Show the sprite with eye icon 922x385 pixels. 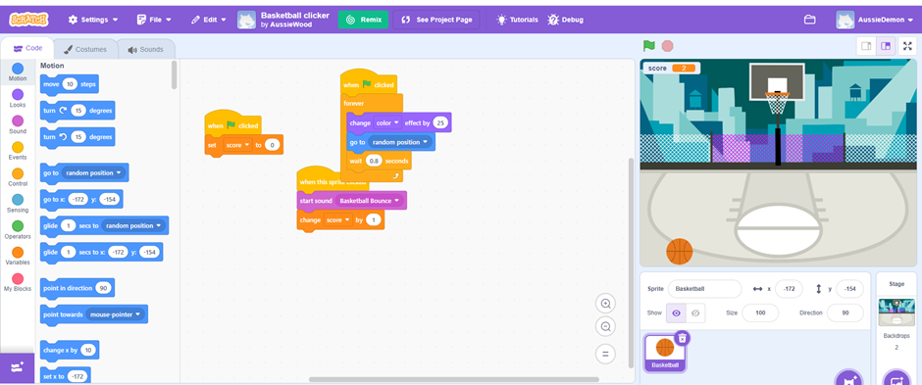click(676, 313)
